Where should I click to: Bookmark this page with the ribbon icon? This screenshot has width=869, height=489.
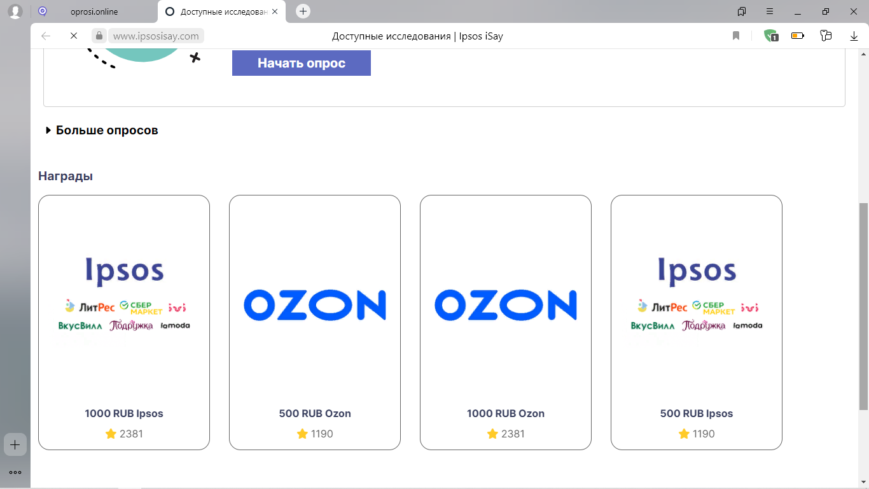point(736,36)
